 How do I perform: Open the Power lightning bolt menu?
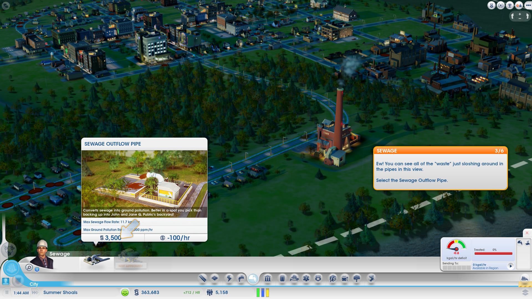click(x=229, y=278)
